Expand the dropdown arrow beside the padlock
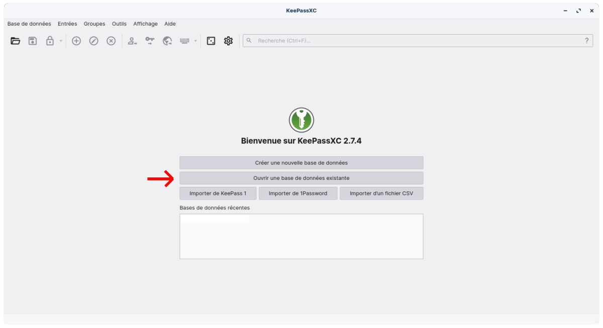Viewport: 603px width, 328px height. click(x=61, y=41)
